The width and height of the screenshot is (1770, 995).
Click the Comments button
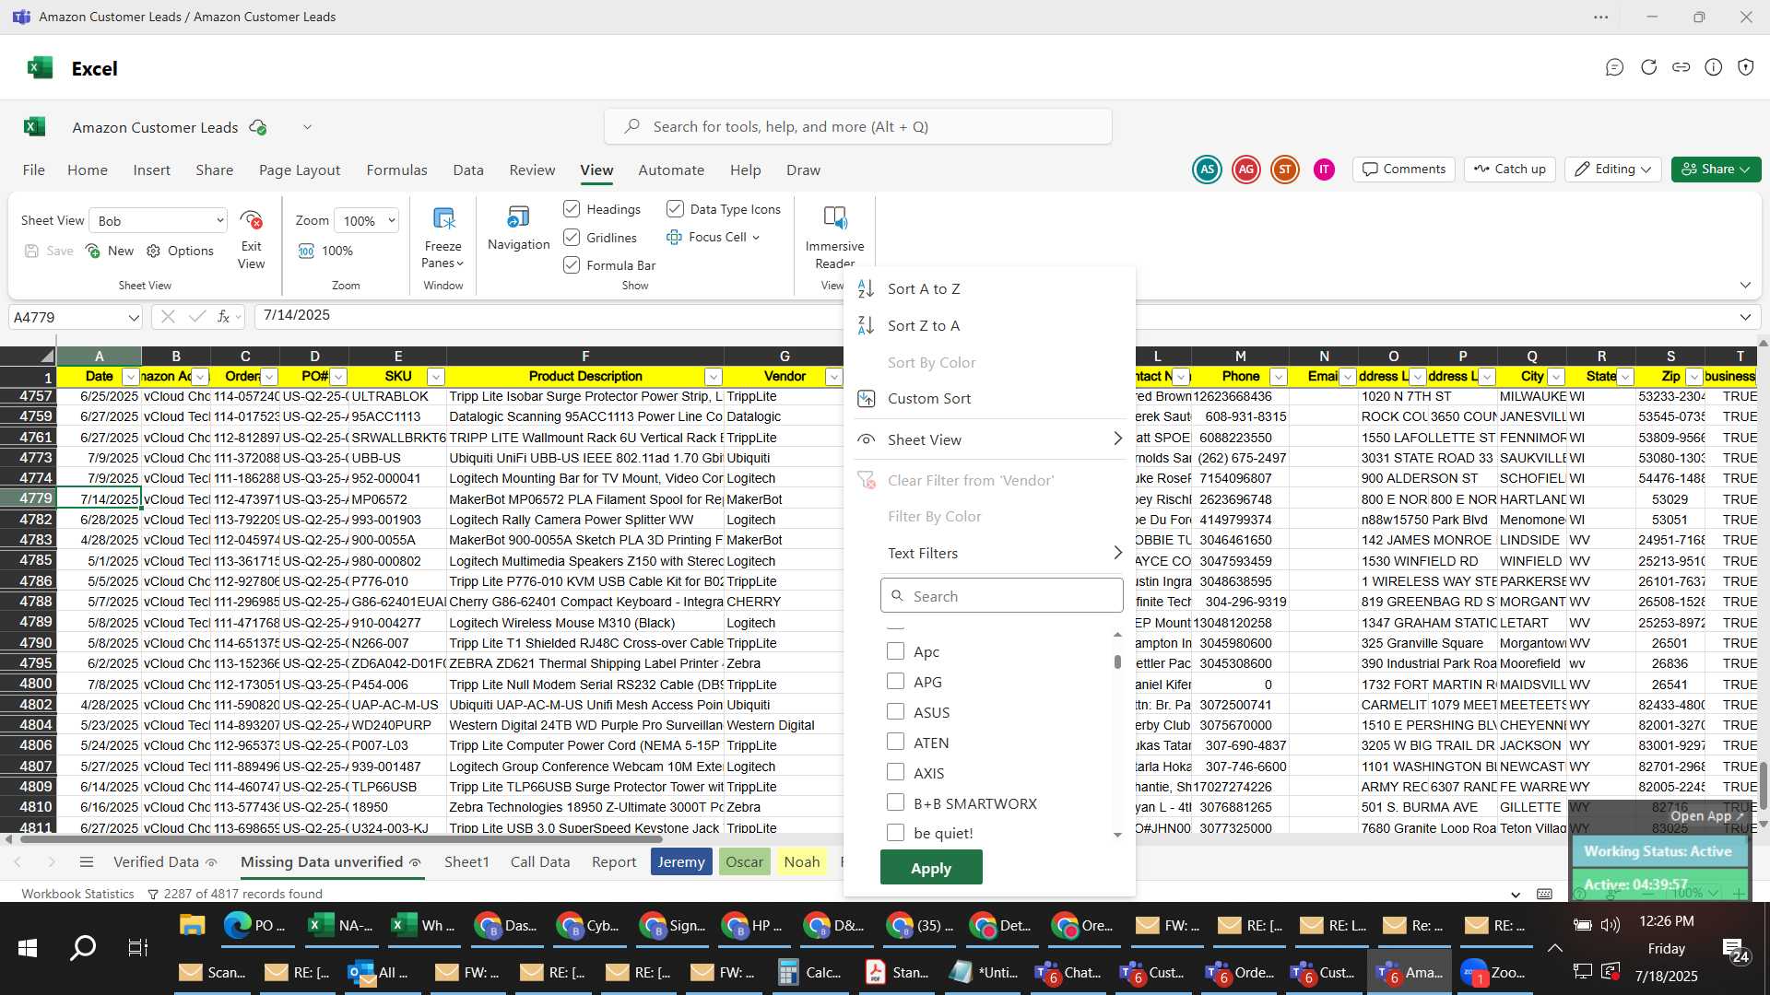[1404, 170]
